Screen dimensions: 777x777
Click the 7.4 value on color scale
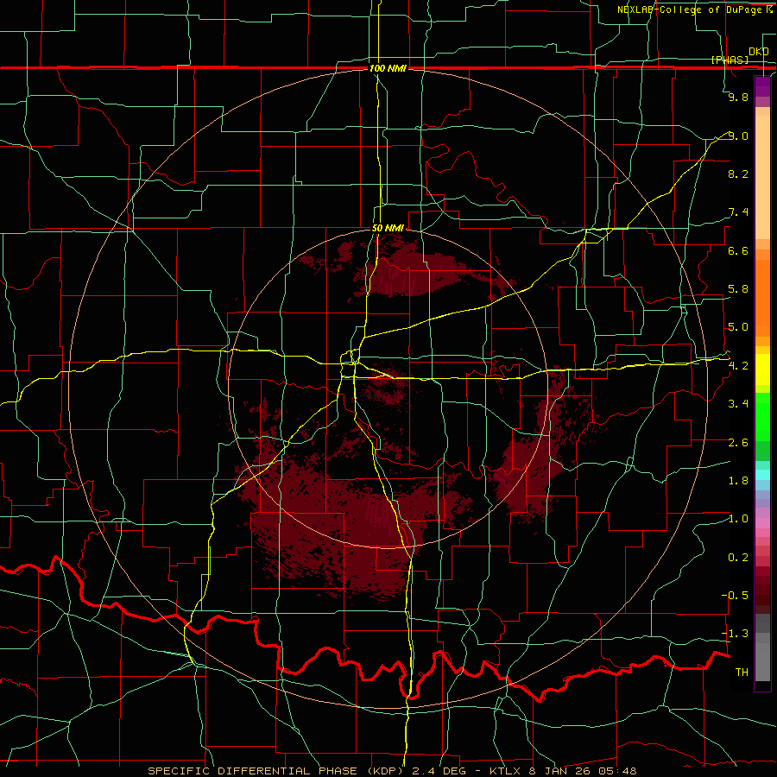(738, 212)
